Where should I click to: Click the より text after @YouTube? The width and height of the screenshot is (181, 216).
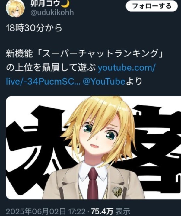(x=134, y=82)
